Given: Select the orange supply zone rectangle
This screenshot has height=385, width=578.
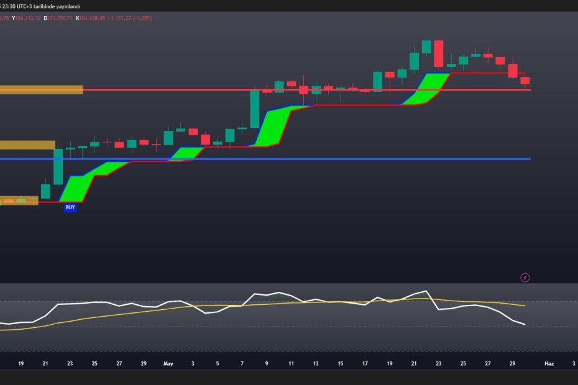Looking at the screenshot, I should tap(40, 89).
